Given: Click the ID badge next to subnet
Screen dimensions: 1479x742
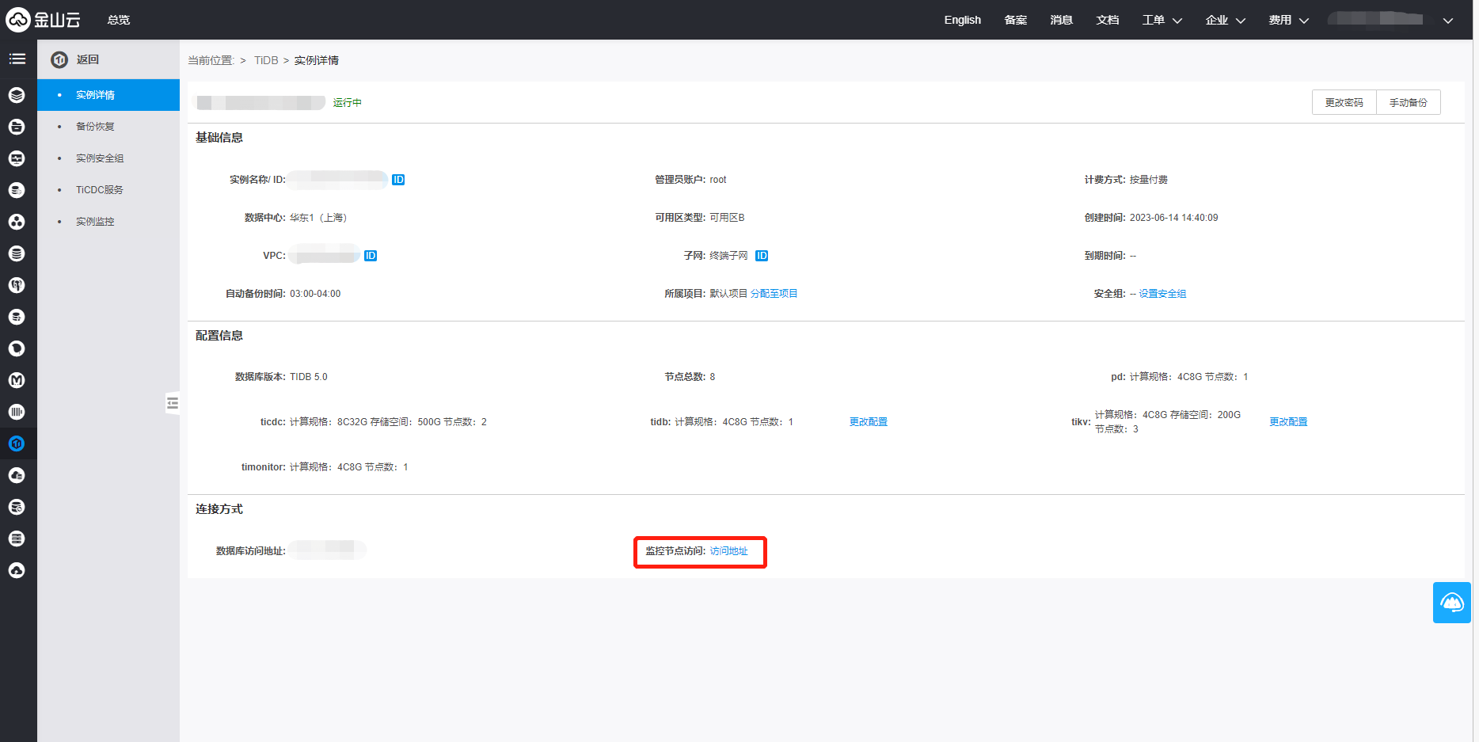Looking at the screenshot, I should click(762, 256).
